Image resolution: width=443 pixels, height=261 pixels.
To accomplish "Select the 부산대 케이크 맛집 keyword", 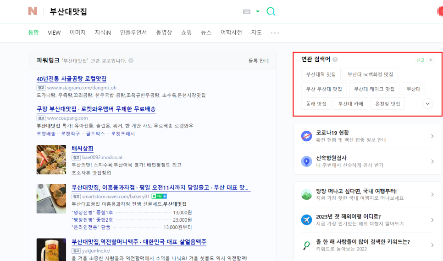I will [374, 89].
